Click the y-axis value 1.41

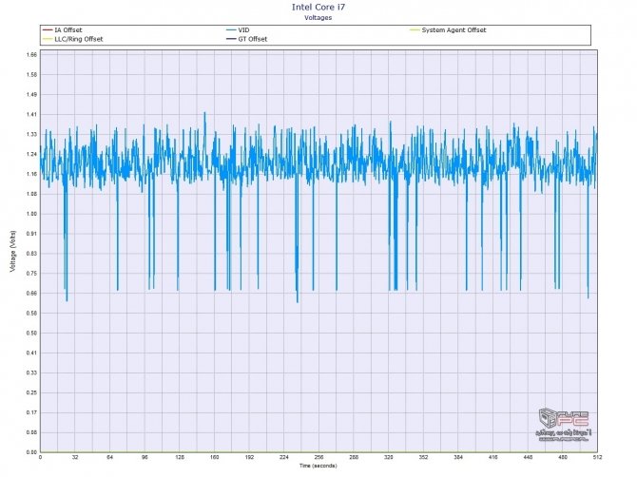coord(32,114)
